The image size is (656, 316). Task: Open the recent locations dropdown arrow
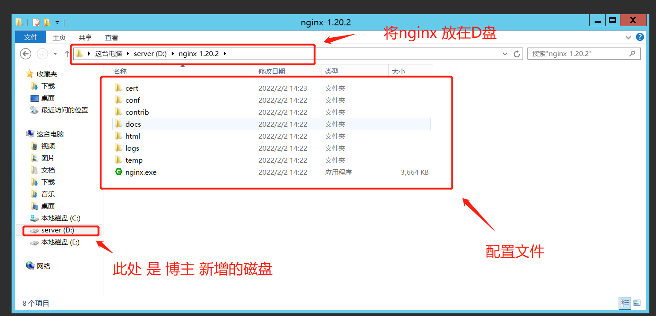coord(55,54)
